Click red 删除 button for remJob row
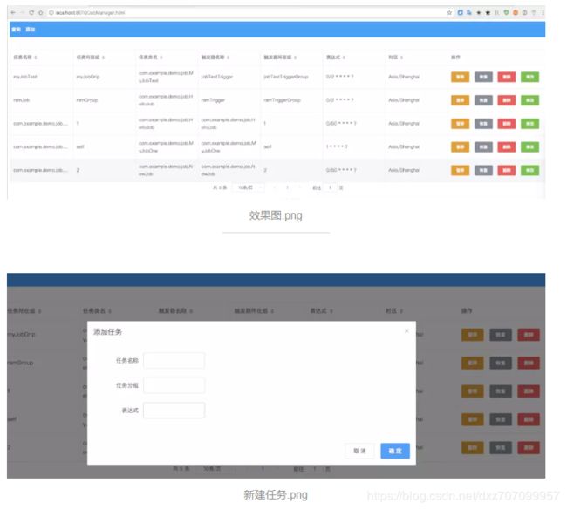 tap(507, 100)
